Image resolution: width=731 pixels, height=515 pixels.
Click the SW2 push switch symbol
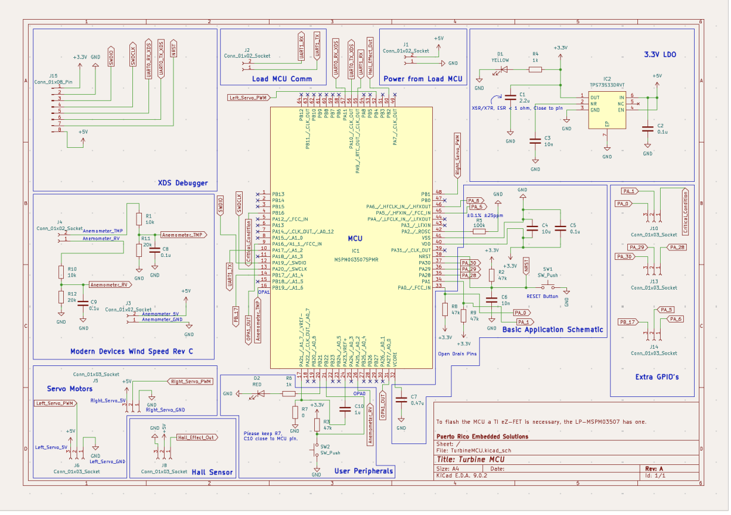click(317, 451)
